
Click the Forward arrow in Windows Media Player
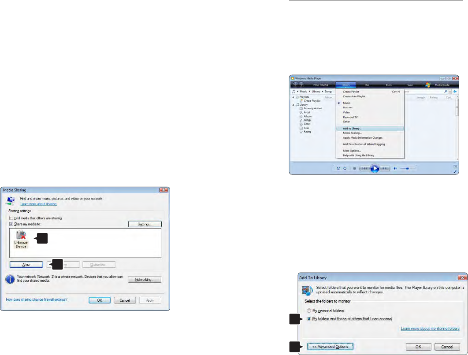point(301,85)
